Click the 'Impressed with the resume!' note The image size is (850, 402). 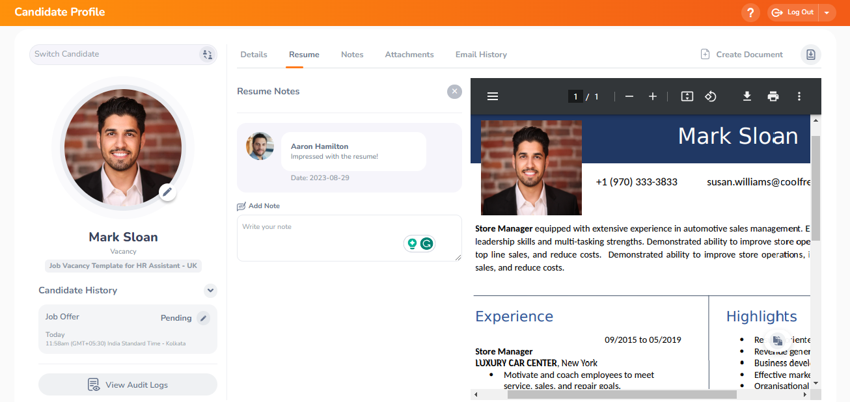[x=335, y=157]
